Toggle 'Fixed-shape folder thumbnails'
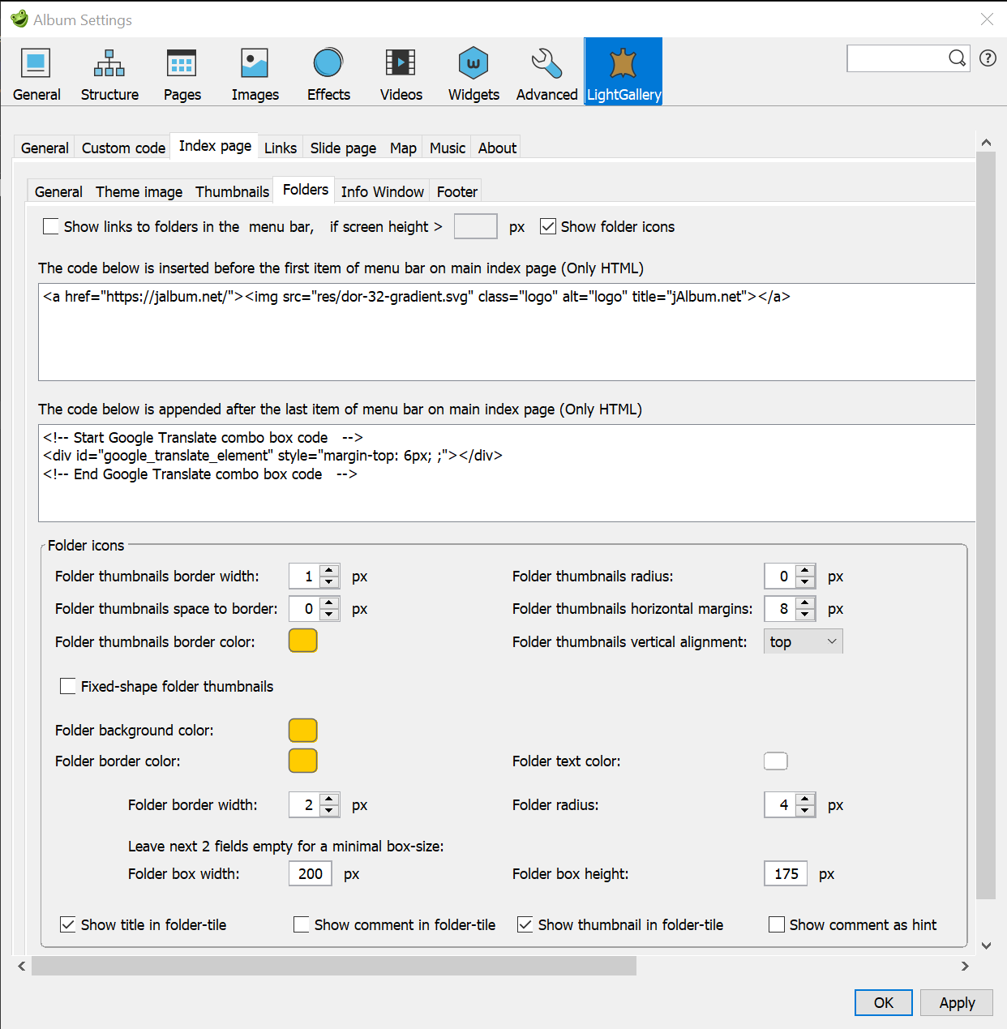Screen dimensions: 1007x1029 [x=68, y=686]
